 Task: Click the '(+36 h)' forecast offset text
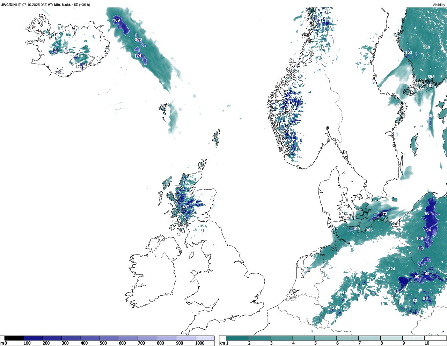click(85, 5)
